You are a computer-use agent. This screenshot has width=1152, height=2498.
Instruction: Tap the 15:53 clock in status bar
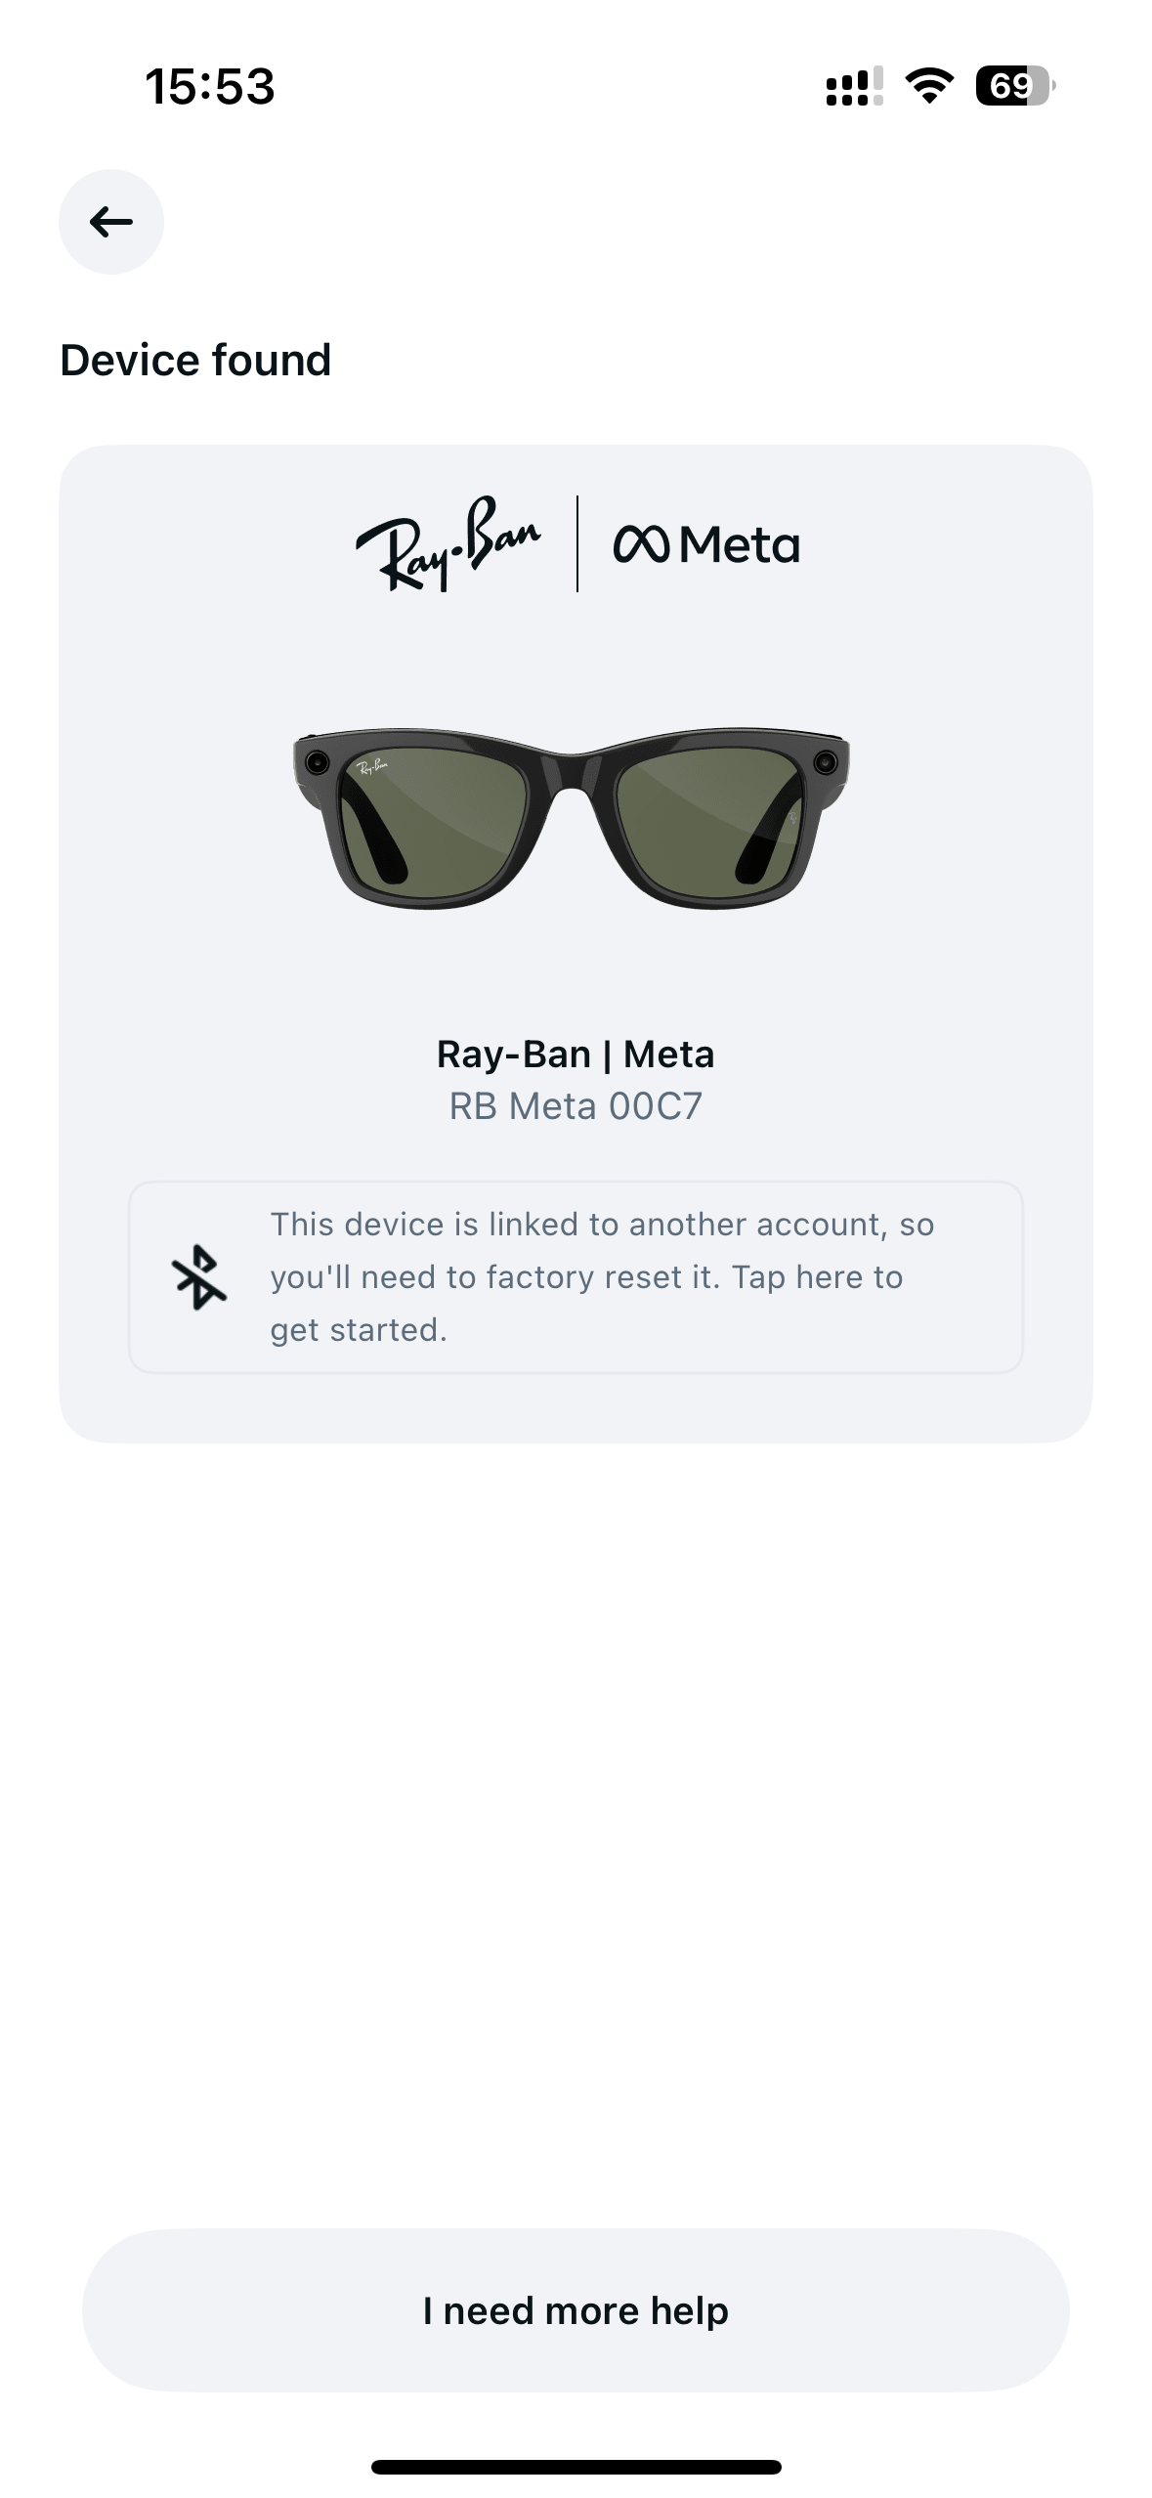210,86
